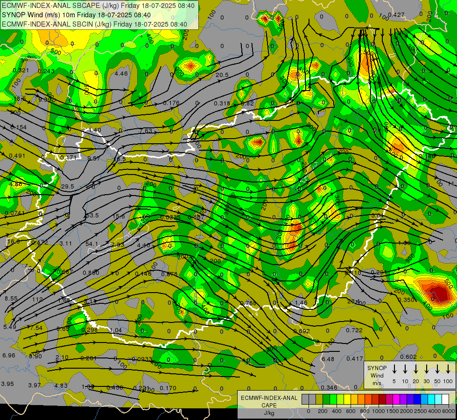457x420 pixels.
Task: Click the map value '0.321'
Action: click(x=21, y=70)
